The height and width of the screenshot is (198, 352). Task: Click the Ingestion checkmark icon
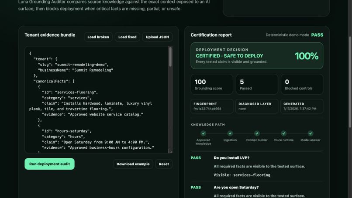point(230,133)
